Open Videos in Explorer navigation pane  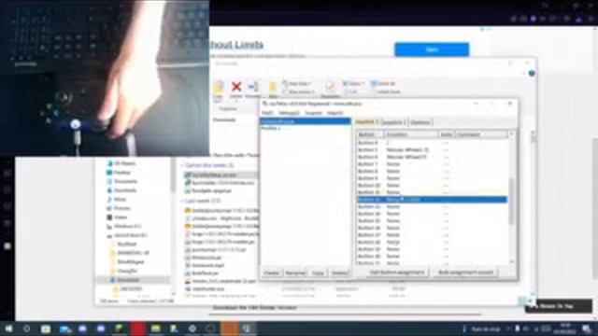point(118,217)
